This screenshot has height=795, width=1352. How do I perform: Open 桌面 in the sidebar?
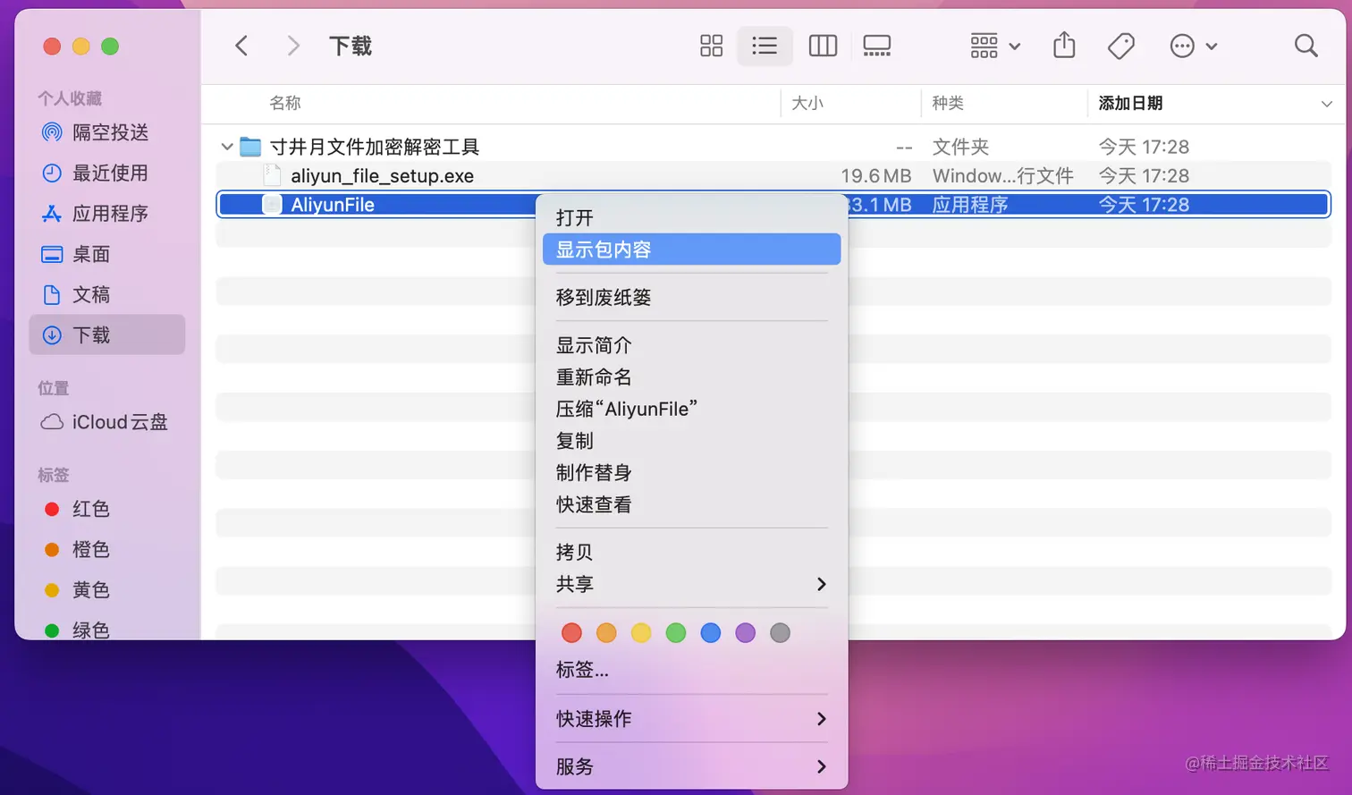(107, 254)
